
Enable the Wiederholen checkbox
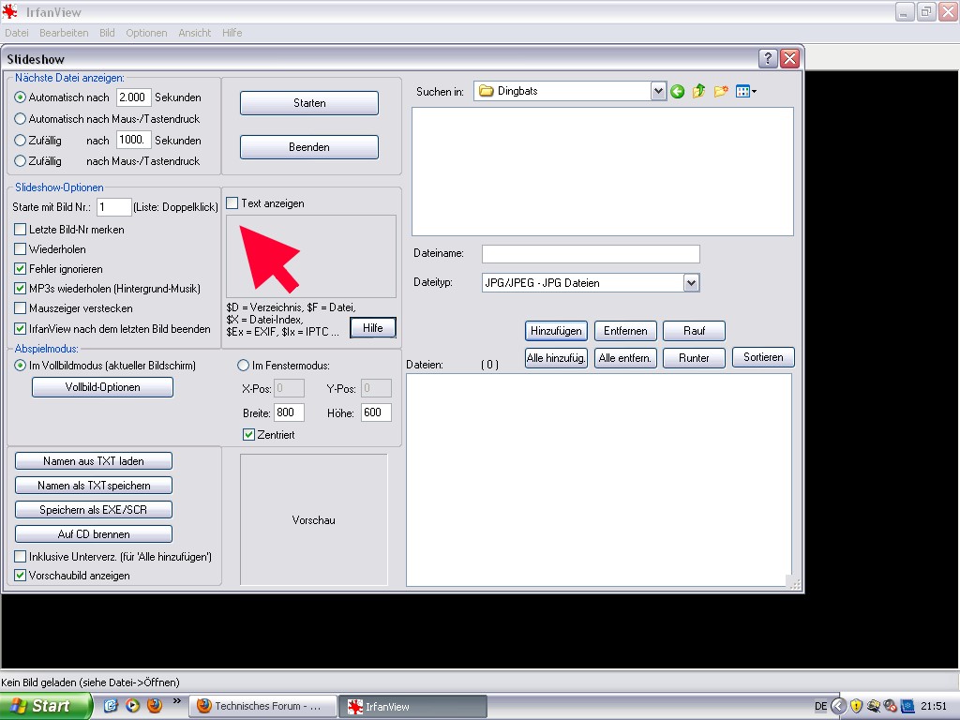pyautogui.click(x=21, y=249)
